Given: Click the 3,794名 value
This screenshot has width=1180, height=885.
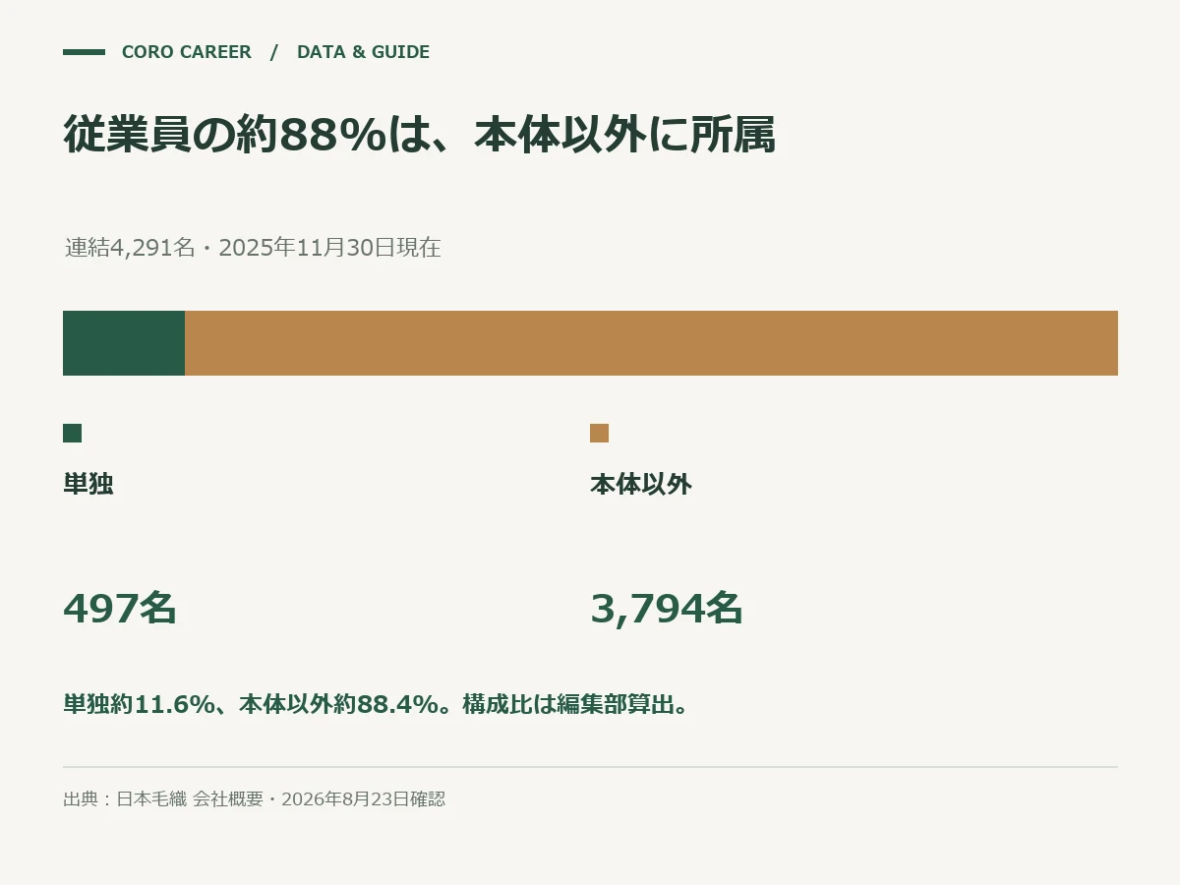Looking at the screenshot, I should pos(667,609).
